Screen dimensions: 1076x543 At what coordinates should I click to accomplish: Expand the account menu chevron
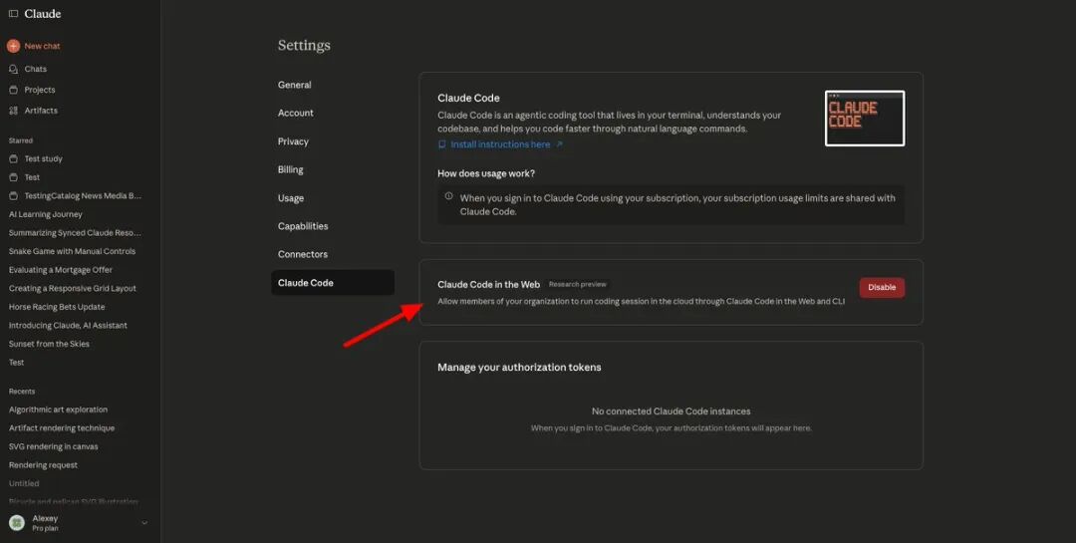pyautogui.click(x=143, y=523)
